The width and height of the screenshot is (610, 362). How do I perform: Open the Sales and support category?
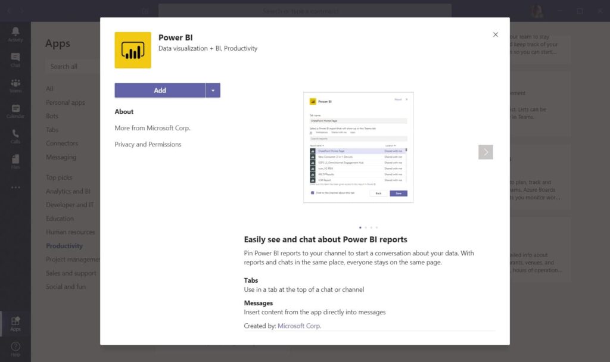pyautogui.click(x=71, y=273)
